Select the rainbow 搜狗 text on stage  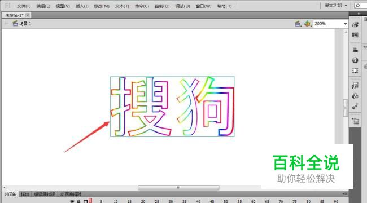click(172, 107)
